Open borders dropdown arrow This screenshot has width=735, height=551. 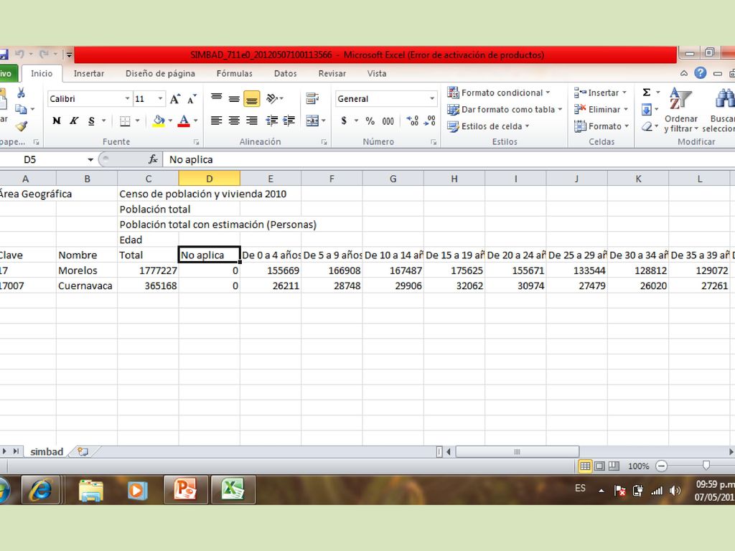point(137,121)
